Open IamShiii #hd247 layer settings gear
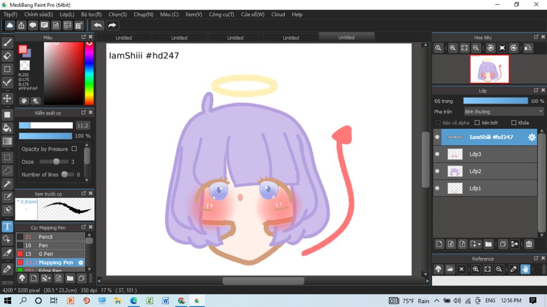This screenshot has height=307, width=547. pyautogui.click(x=532, y=137)
